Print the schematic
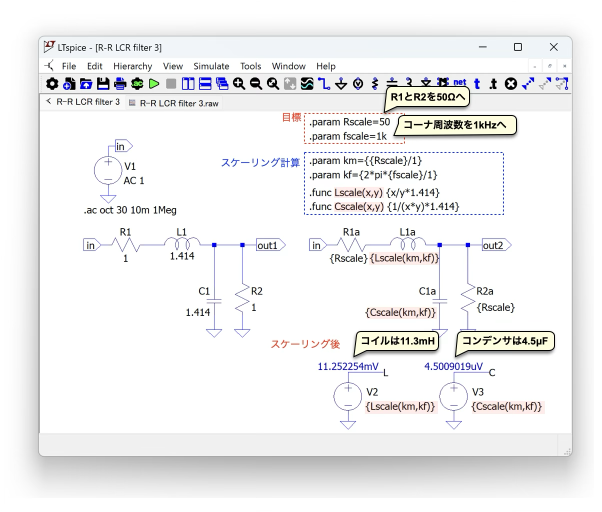 (120, 84)
